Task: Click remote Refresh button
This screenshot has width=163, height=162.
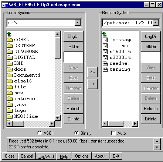Action: pos(151,109)
